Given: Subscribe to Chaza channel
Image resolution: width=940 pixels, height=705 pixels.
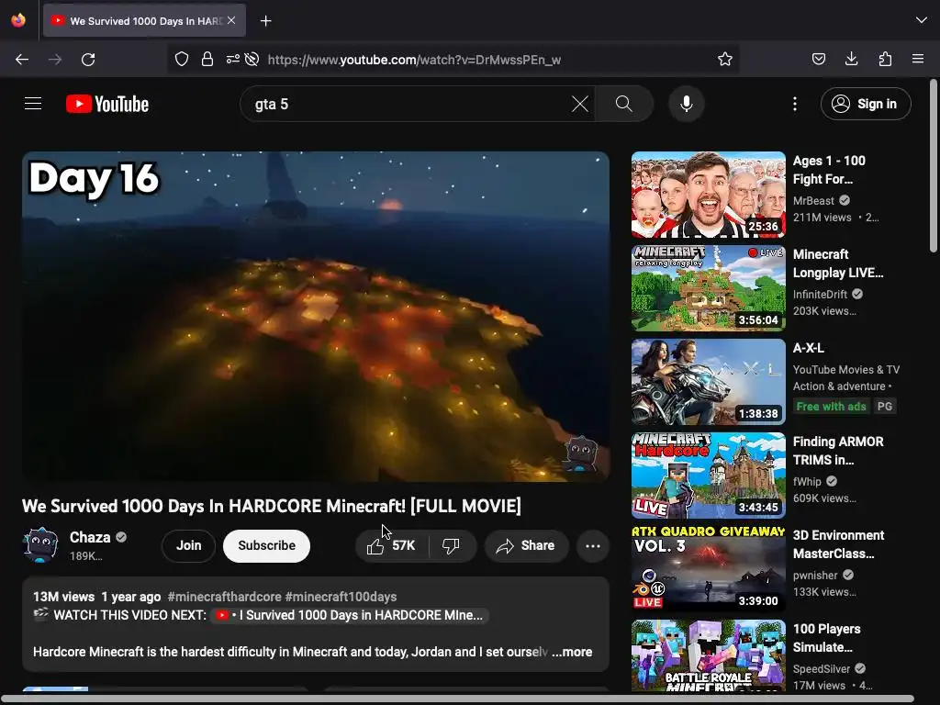Looking at the screenshot, I should click(x=267, y=545).
